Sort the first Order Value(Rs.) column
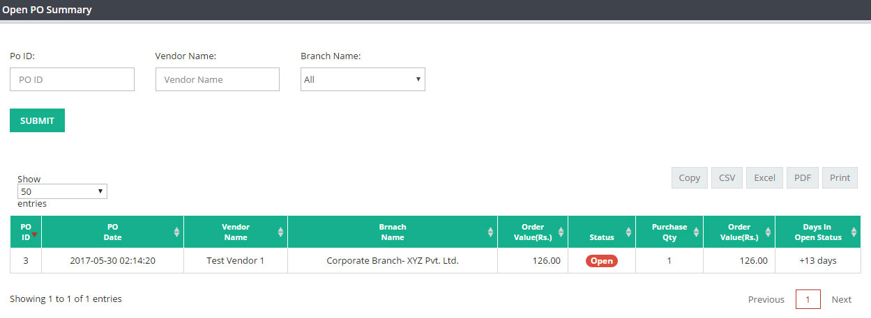This screenshot has width=871, height=318. point(561,232)
